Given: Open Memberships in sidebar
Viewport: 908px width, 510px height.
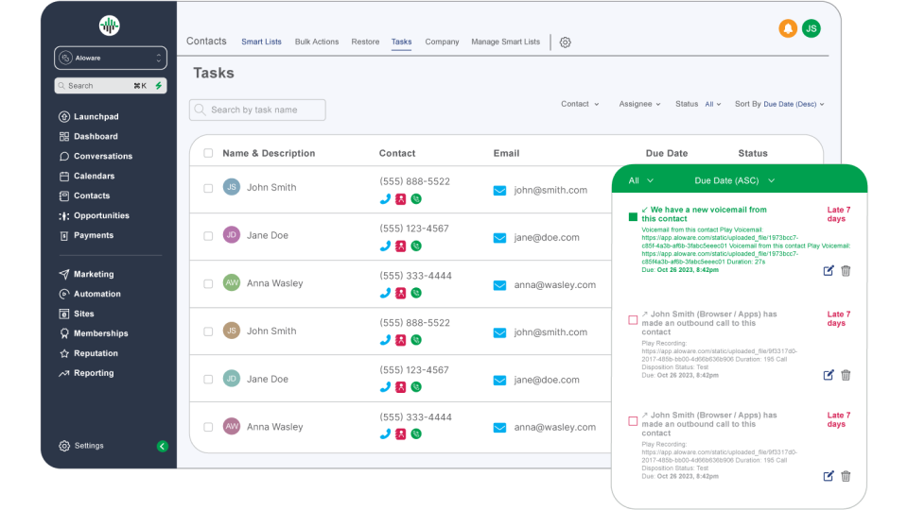Looking at the screenshot, I should (94, 333).
